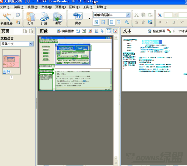This screenshot has height=166, width=187.
Task: Click 检查拼写 in the text panel
Action: 156,31
